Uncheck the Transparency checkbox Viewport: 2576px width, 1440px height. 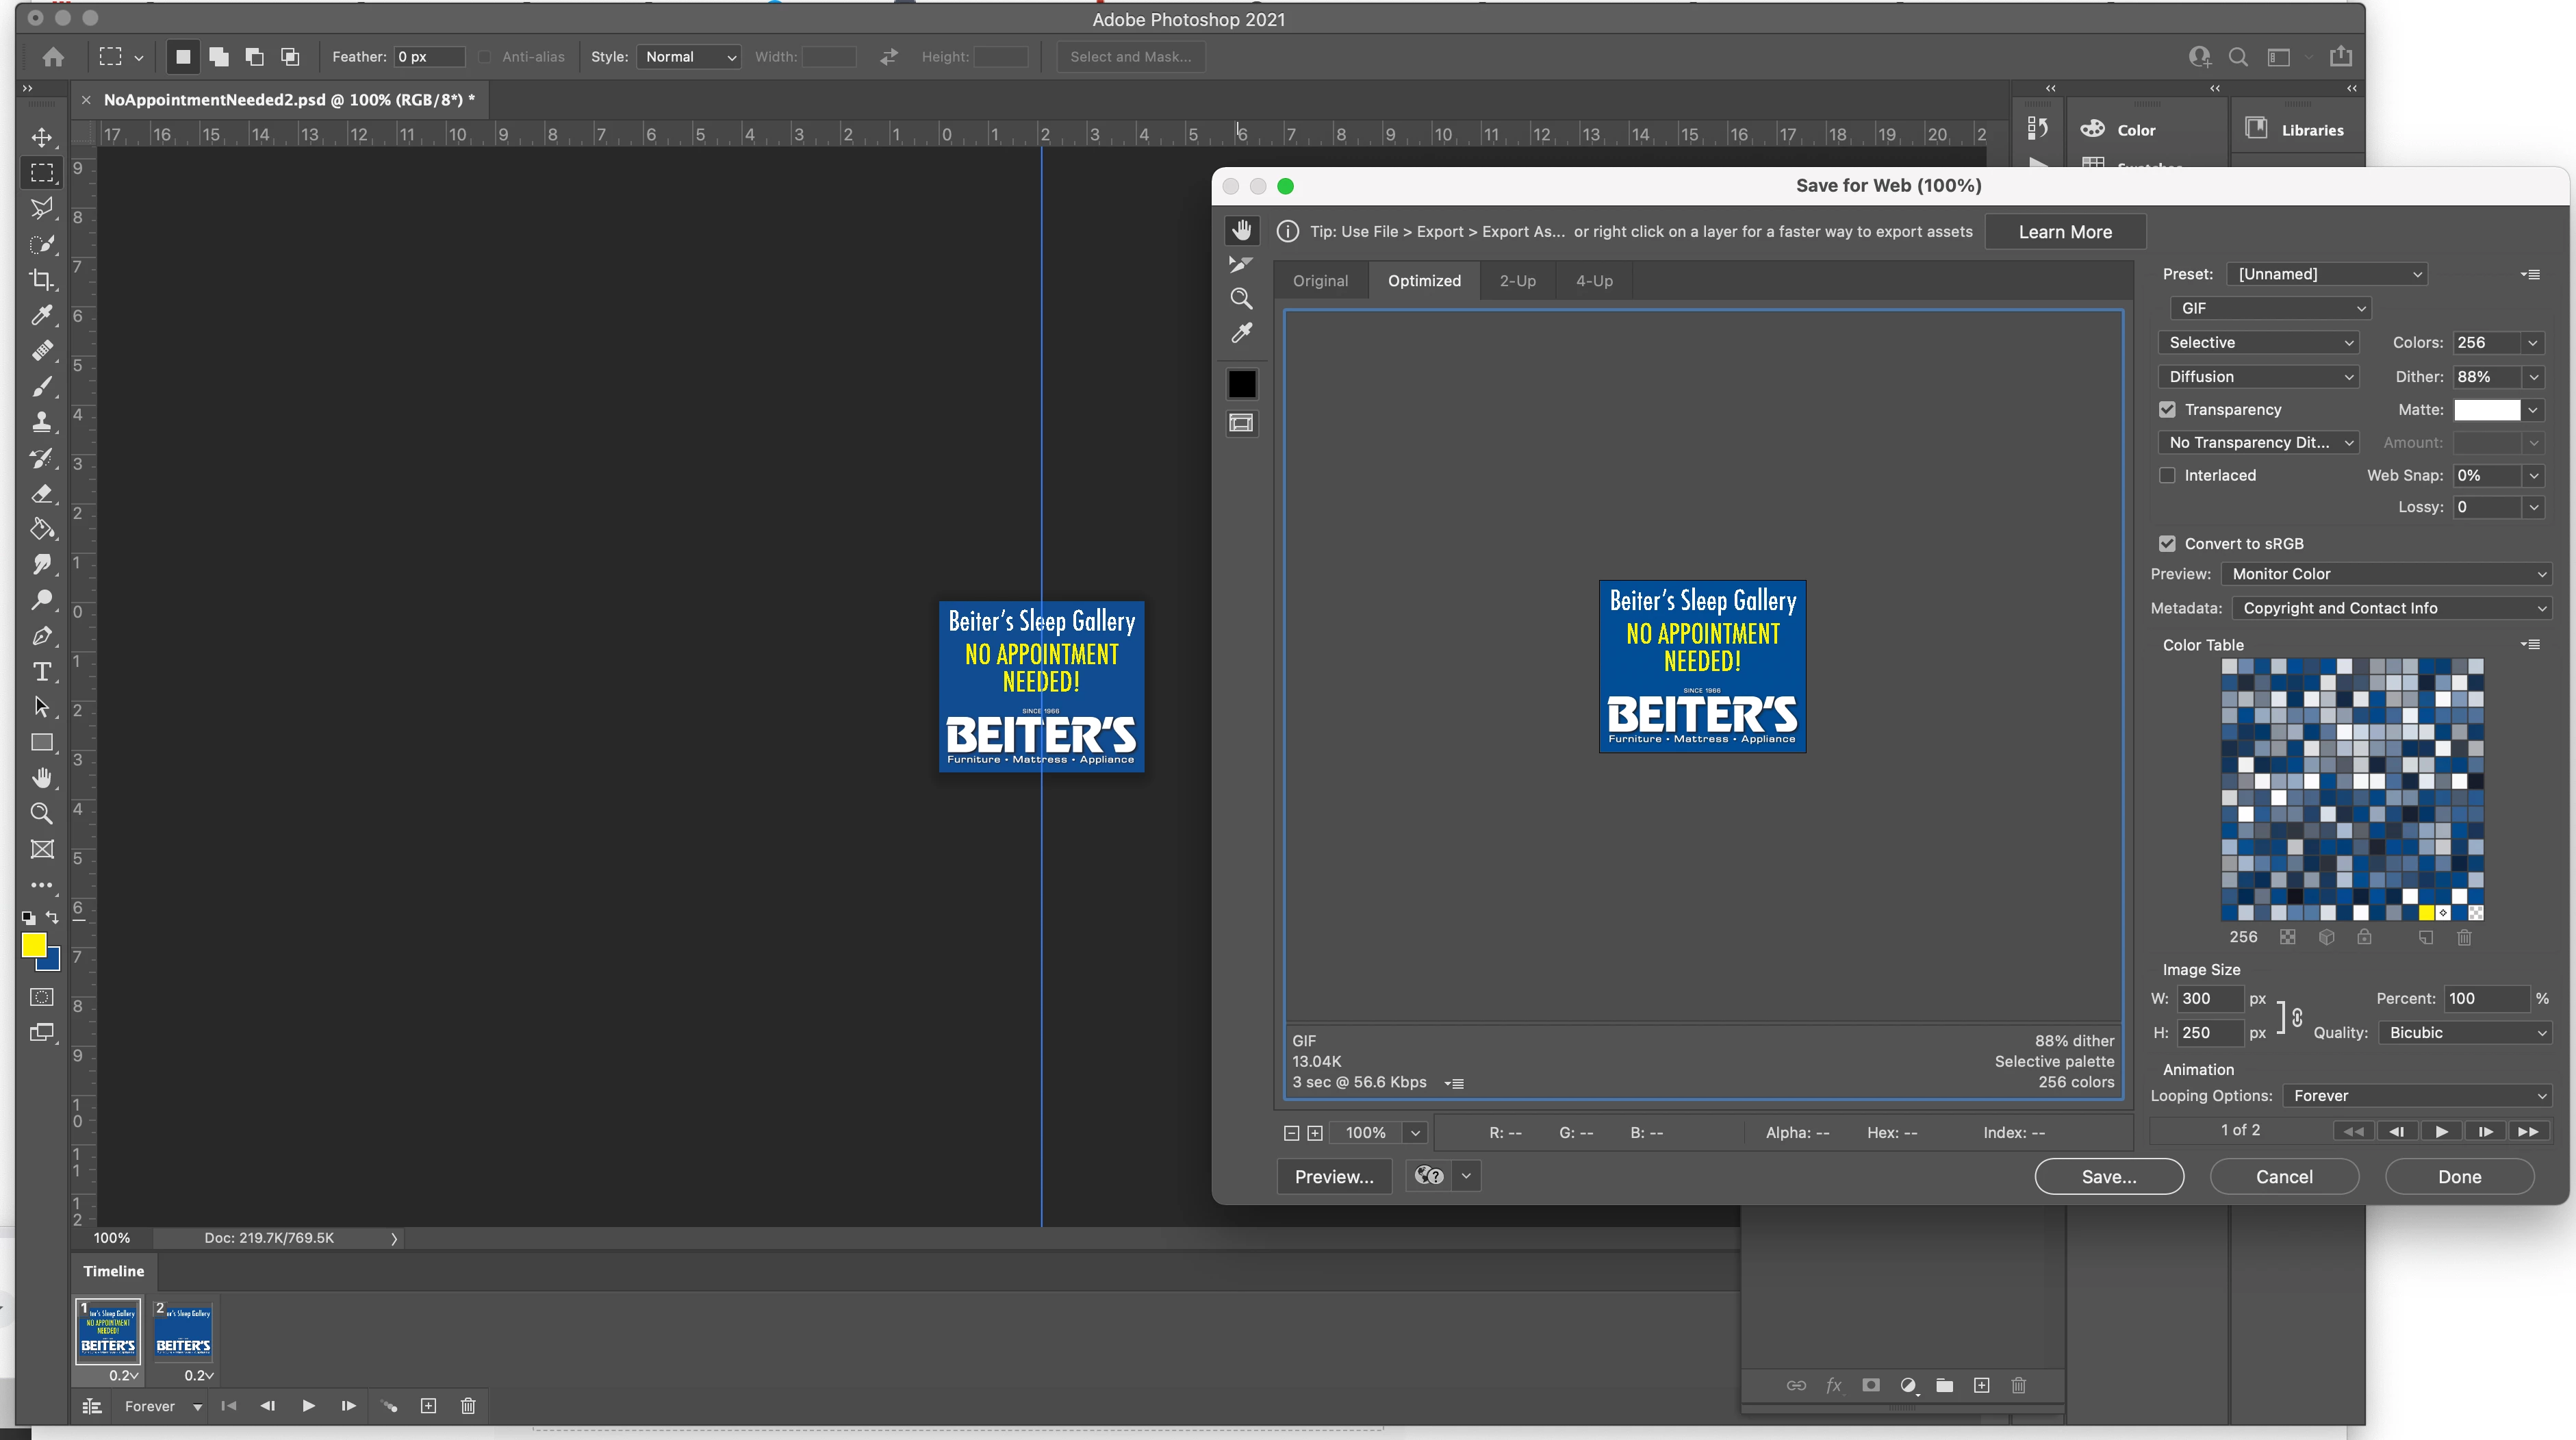(2167, 410)
